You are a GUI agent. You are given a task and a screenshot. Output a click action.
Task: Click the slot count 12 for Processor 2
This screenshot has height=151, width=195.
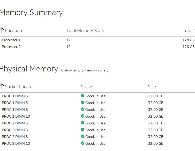click(x=68, y=47)
